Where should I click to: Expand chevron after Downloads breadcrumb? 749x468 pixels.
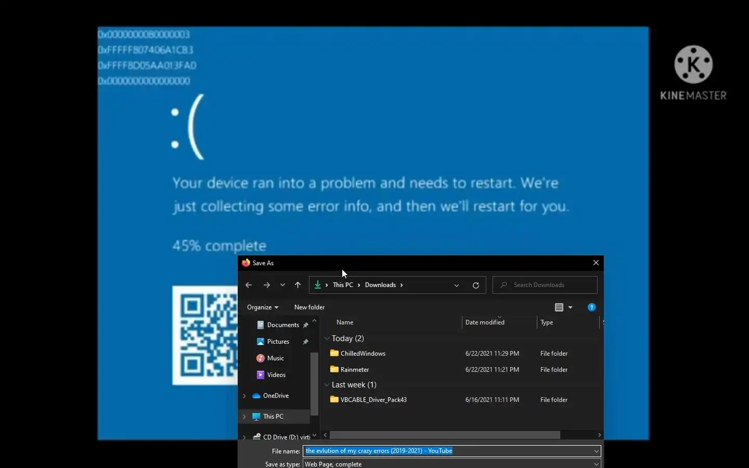[402, 285]
